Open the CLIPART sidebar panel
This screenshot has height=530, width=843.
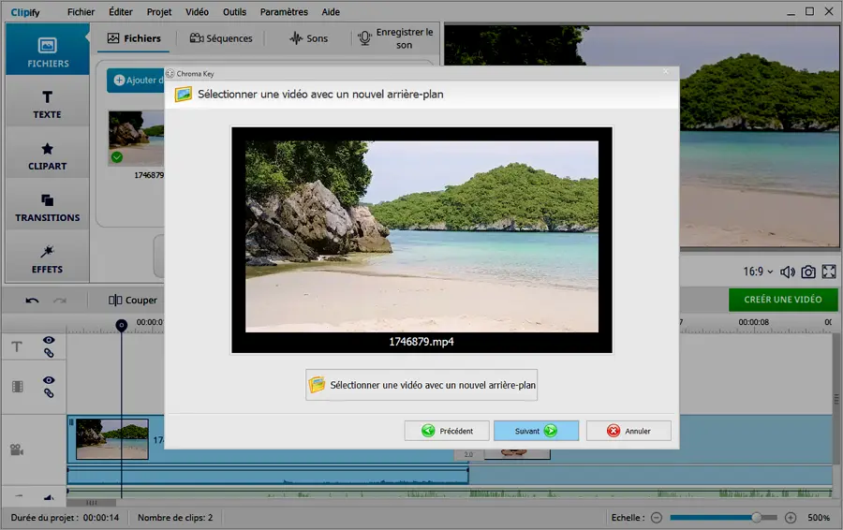[x=48, y=155]
